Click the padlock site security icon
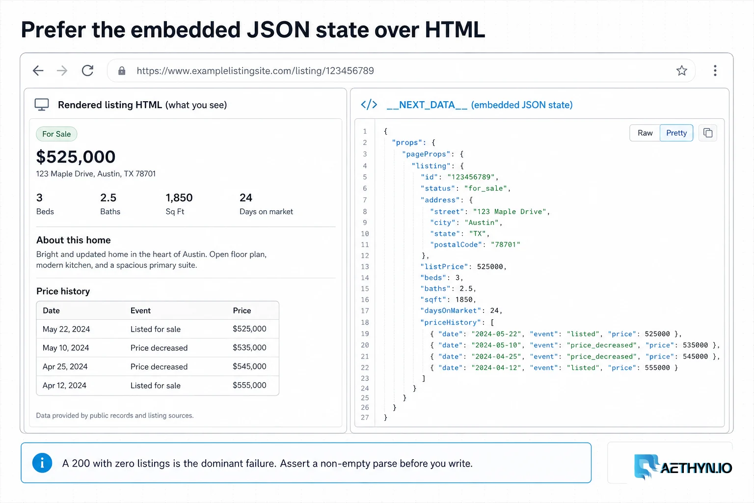This screenshot has height=503, width=754. coord(122,71)
